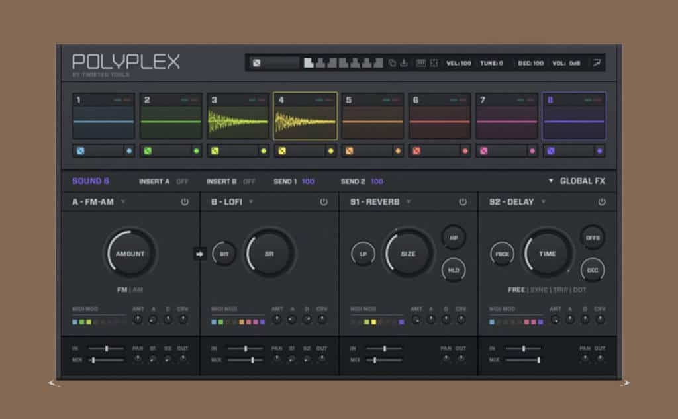Click the VEL: 100 value
Screen dimensions: 678x419
(x=459, y=63)
